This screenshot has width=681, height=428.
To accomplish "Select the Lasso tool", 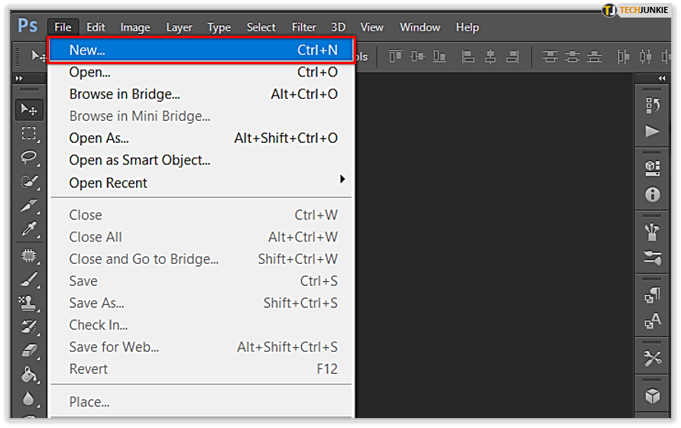I will point(29,157).
